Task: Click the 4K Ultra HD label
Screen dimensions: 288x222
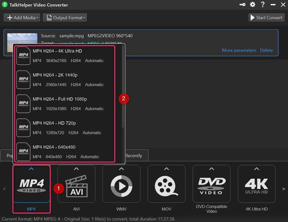Action: point(257,209)
